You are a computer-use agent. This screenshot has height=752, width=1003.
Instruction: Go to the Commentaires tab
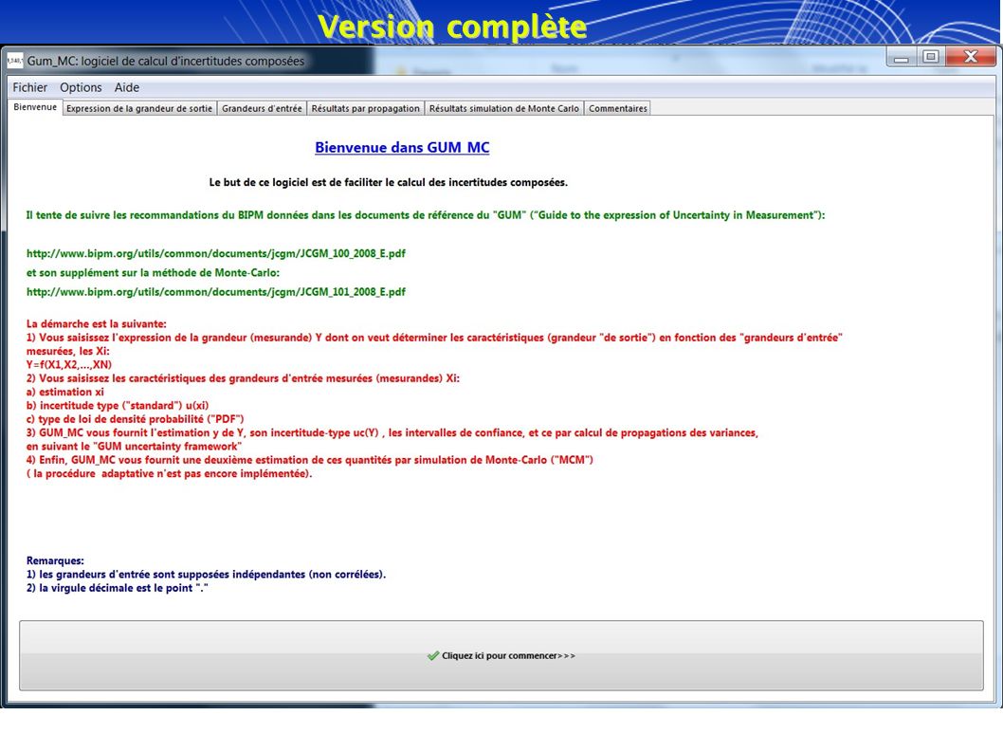(x=618, y=108)
